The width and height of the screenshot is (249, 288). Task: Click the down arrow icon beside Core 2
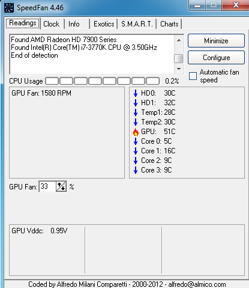[136, 161]
